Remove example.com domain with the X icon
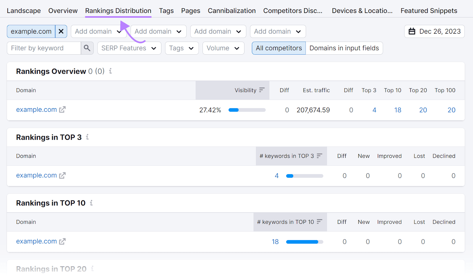The width and height of the screenshot is (473, 279). tap(61, 31)
